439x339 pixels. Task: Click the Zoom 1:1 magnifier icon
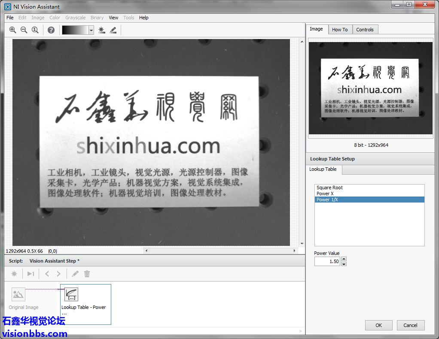point(35,30)
